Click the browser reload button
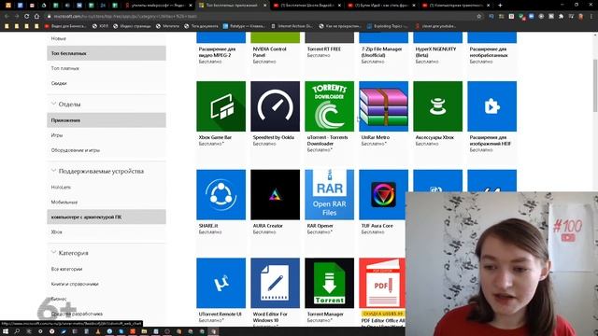This screenshot has width=598, height=336. (x=26, y=17)
